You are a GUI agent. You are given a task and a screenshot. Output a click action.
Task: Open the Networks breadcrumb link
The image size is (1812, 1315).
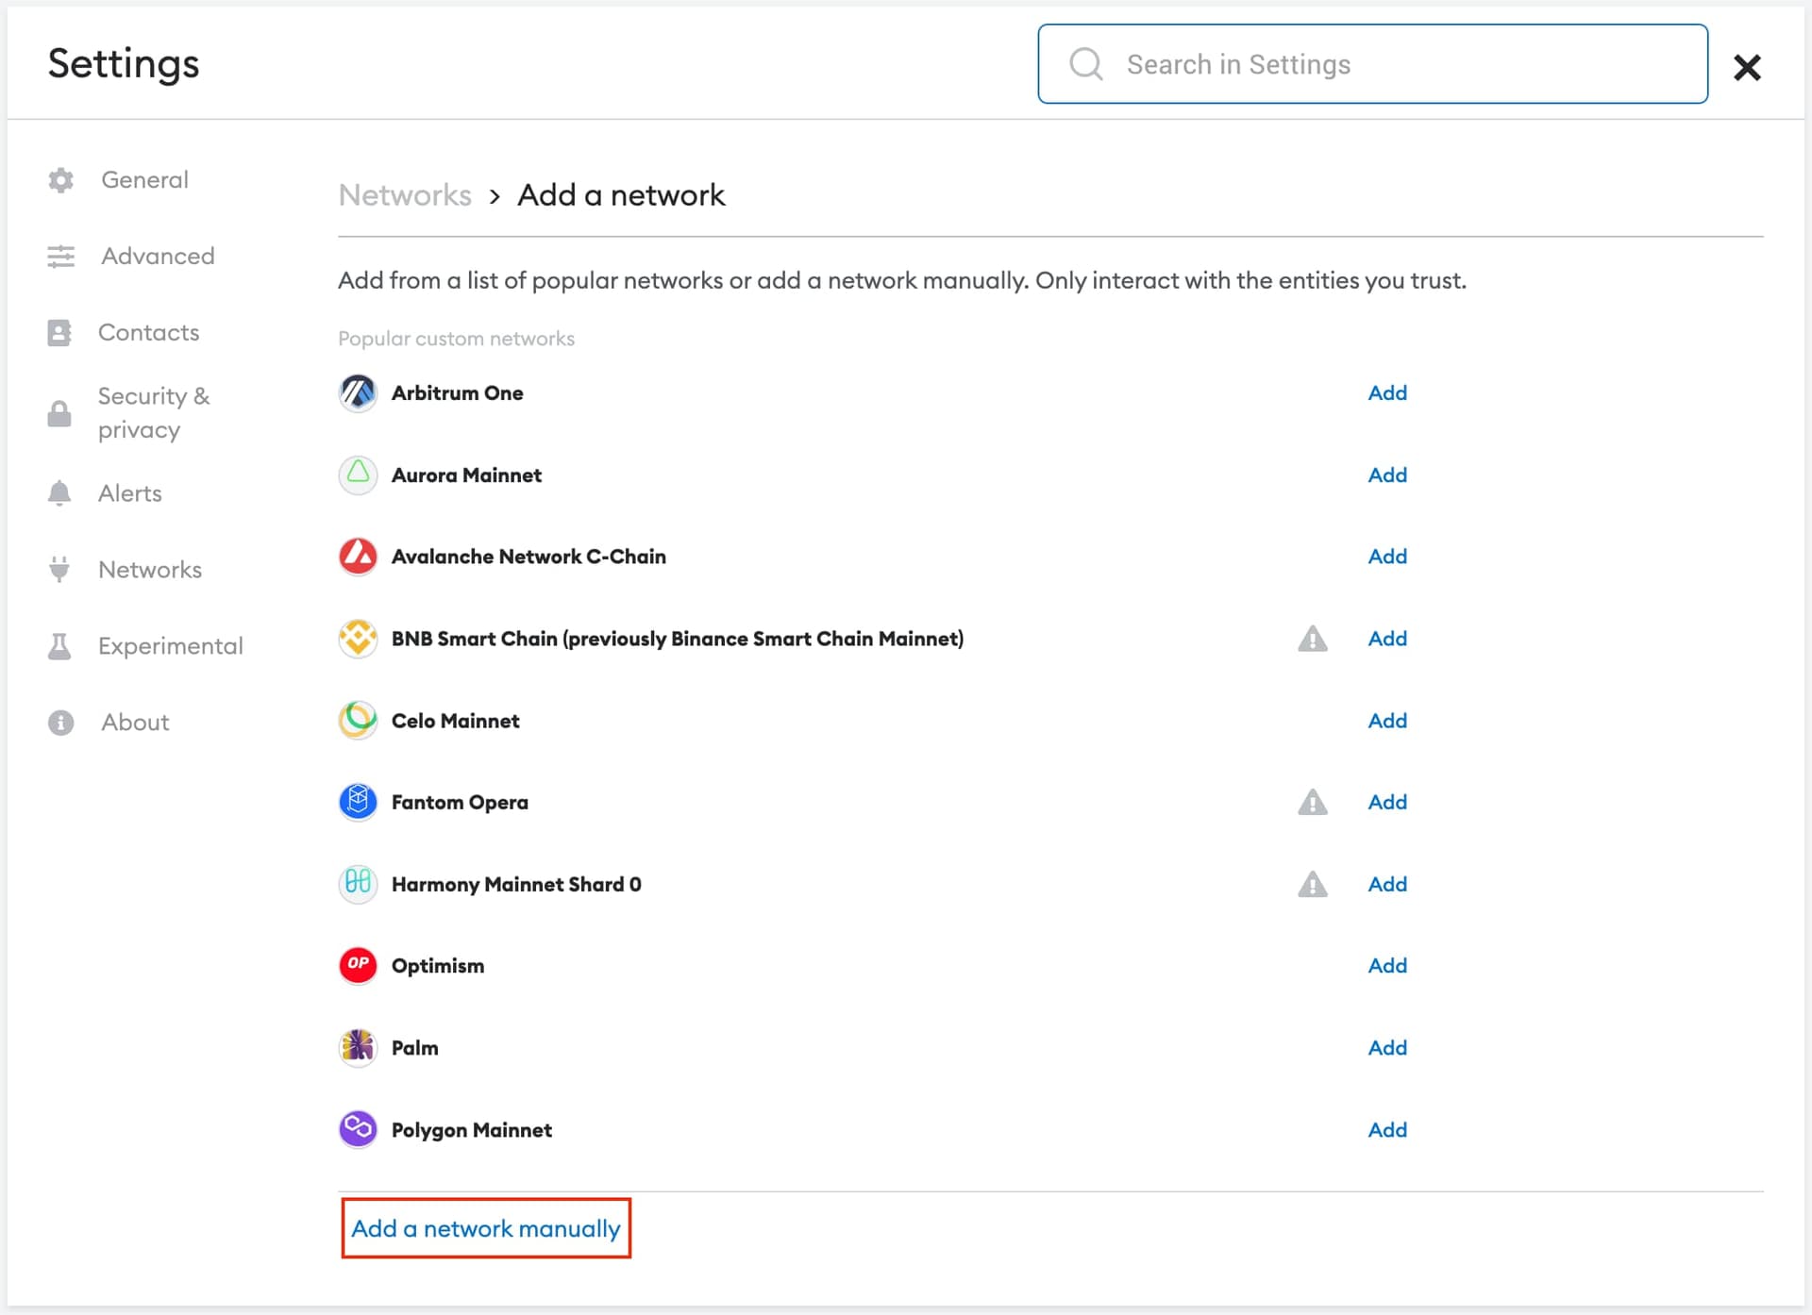404,195
